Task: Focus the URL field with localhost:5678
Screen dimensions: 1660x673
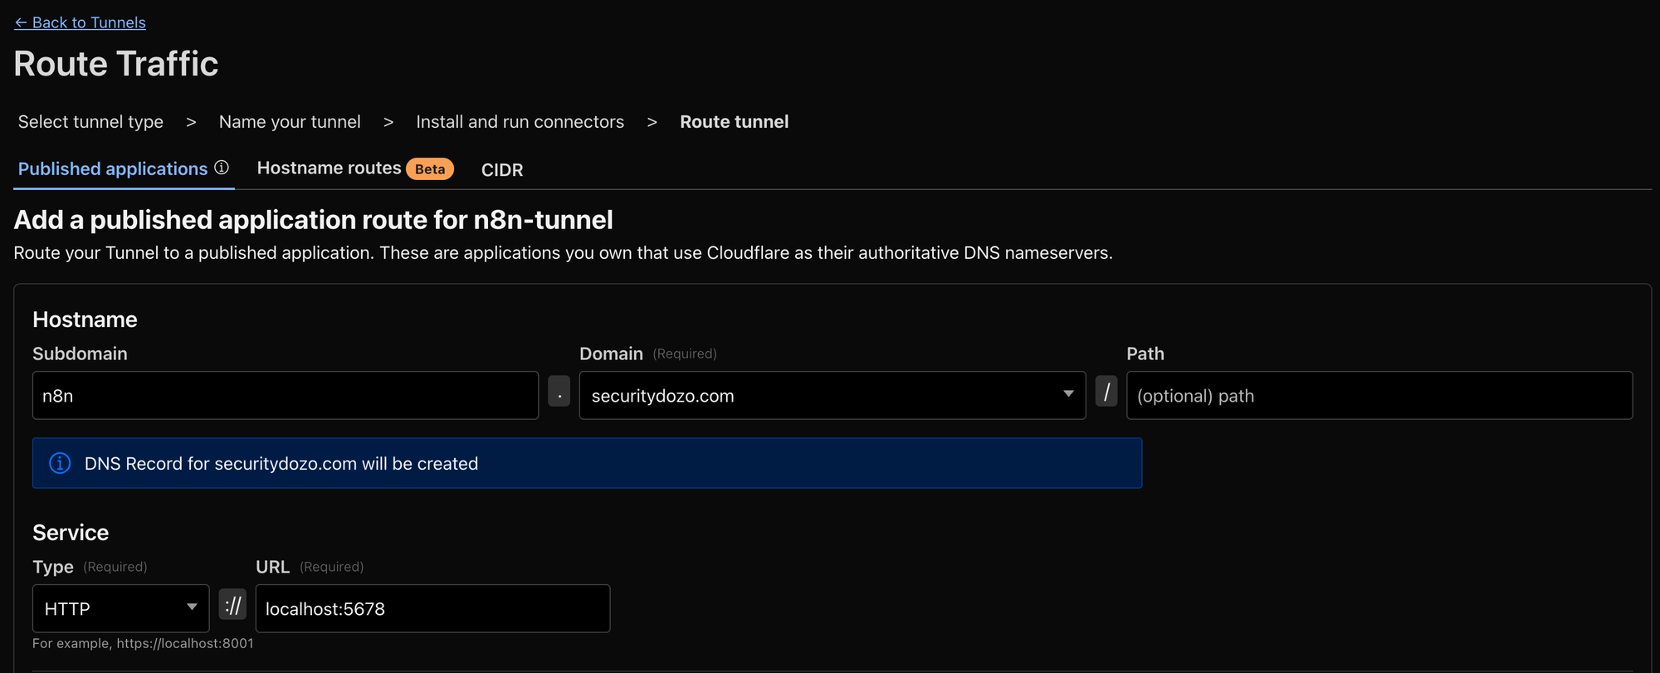Action: (432, 608)
